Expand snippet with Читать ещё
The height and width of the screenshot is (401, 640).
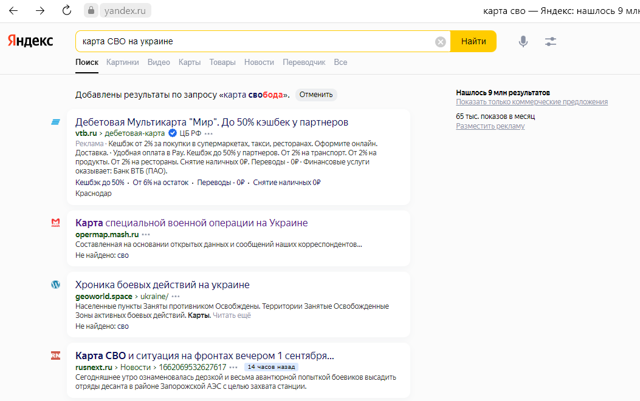[x=232, y=315]
